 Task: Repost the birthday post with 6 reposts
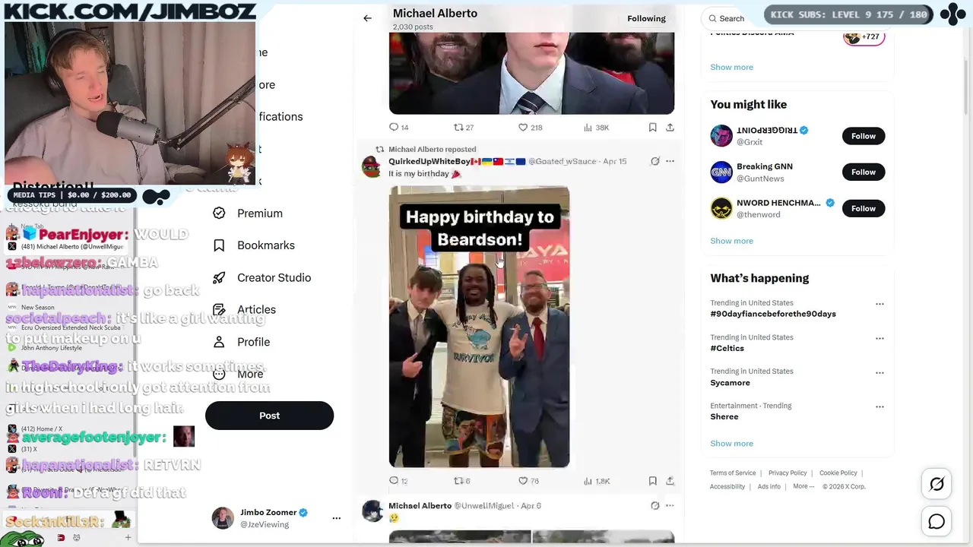click(458, 481)
